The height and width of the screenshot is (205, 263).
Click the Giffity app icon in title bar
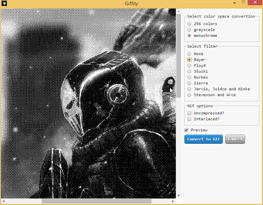(x=4, y=3)
